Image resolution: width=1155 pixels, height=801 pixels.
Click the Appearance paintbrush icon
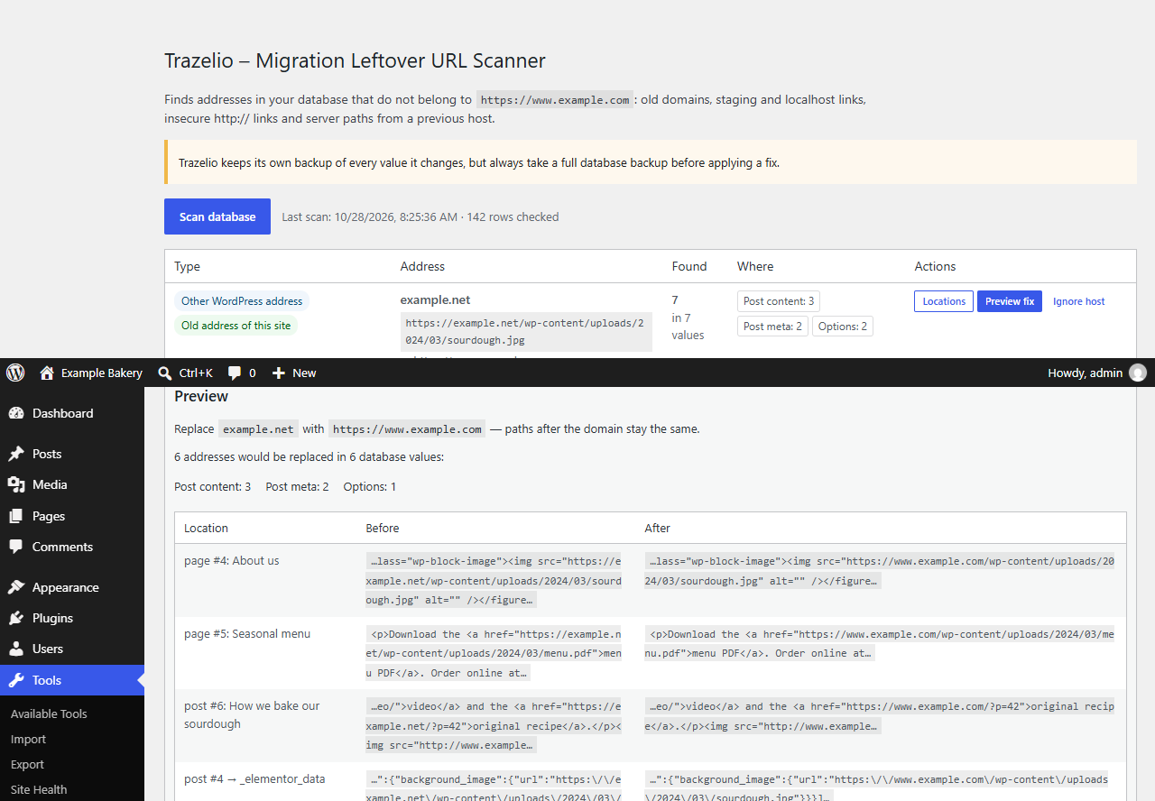click(16, 587)
